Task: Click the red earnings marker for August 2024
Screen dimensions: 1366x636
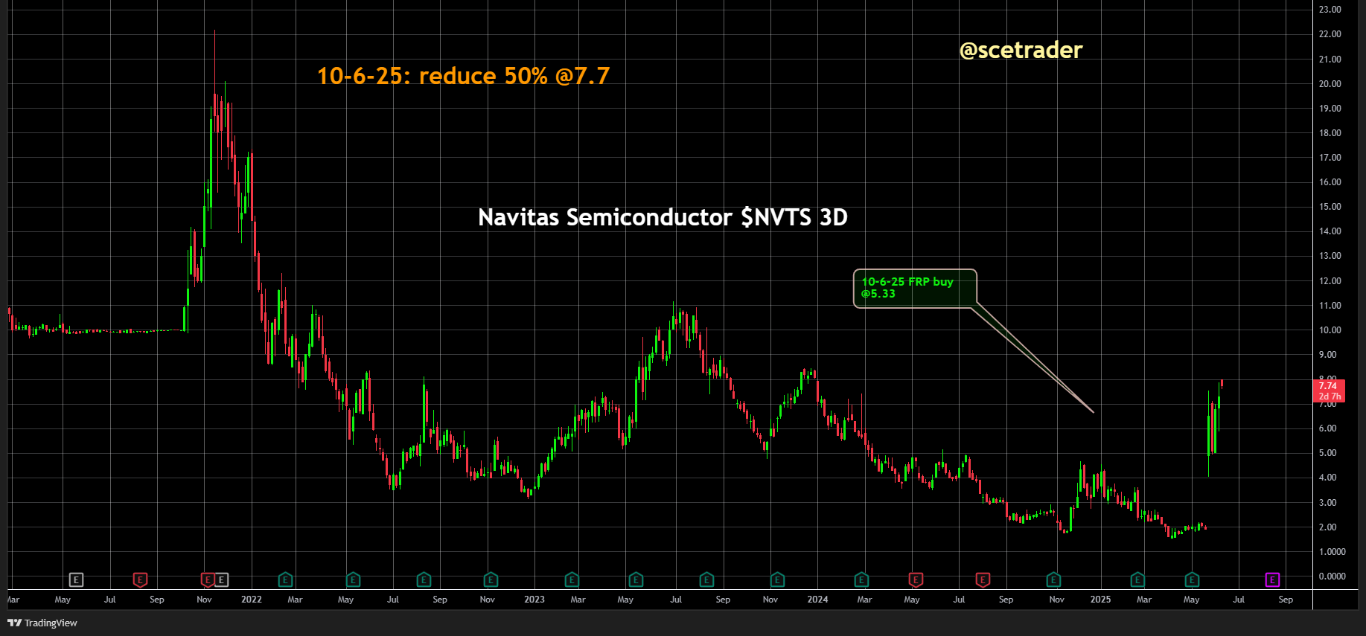Action: [x=983, y=579]
